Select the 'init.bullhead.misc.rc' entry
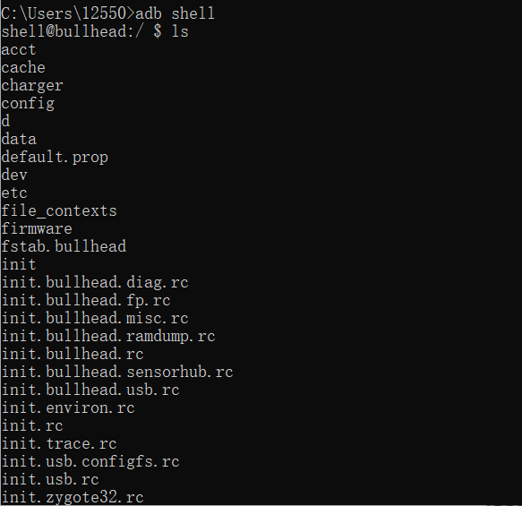 (95, 318)
